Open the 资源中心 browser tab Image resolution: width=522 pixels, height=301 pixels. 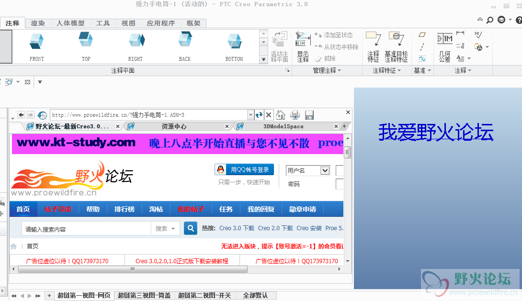coord(174,126)
